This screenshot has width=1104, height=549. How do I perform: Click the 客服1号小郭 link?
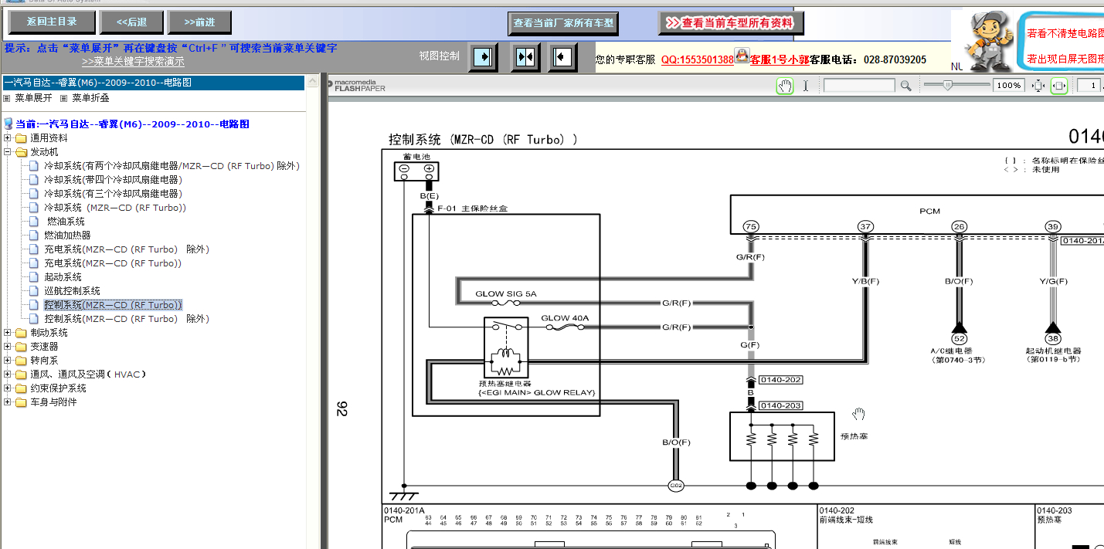780,59
